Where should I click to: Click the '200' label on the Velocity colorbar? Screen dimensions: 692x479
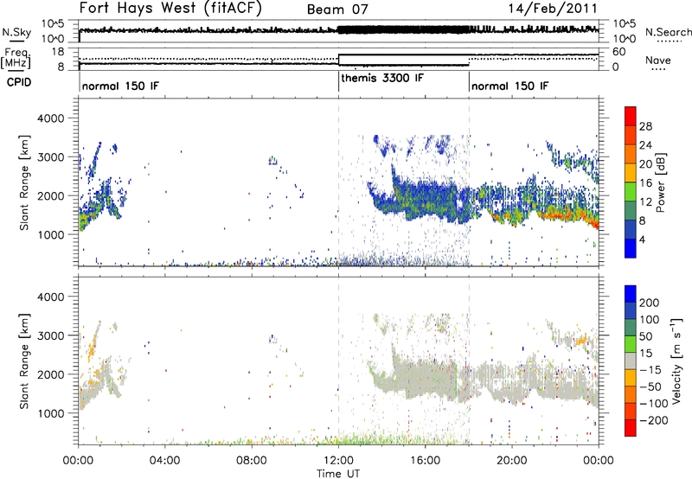pyautogui.click(x=650, y=303)
